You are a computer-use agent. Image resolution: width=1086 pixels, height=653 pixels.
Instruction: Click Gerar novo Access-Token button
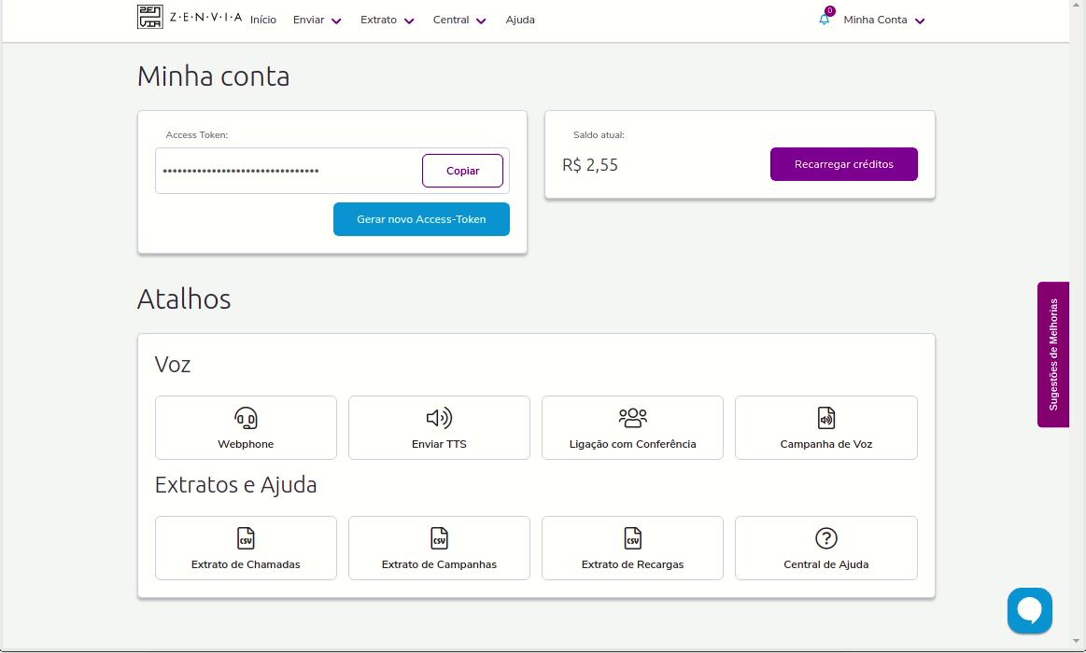[x=421, y=219]
